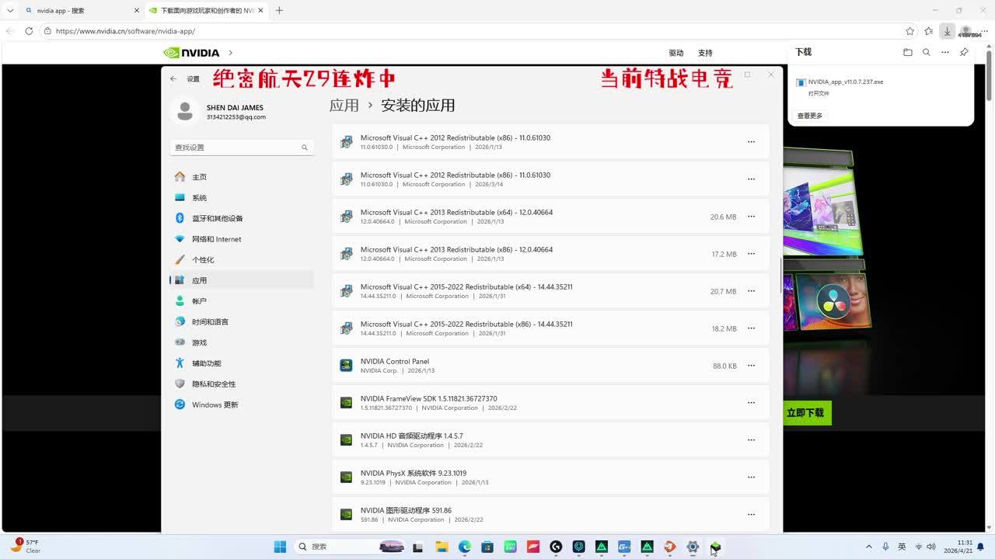Open the Windows Start menu

[x=280, y=547]
